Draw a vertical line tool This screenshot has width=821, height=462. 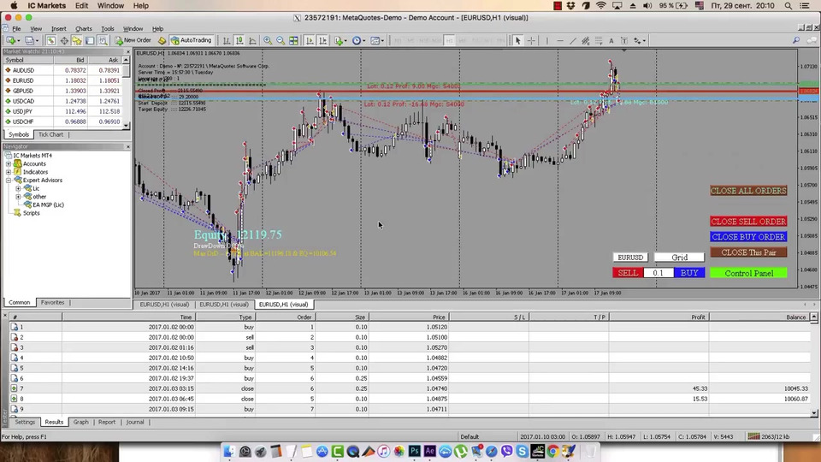click(547, 40)
